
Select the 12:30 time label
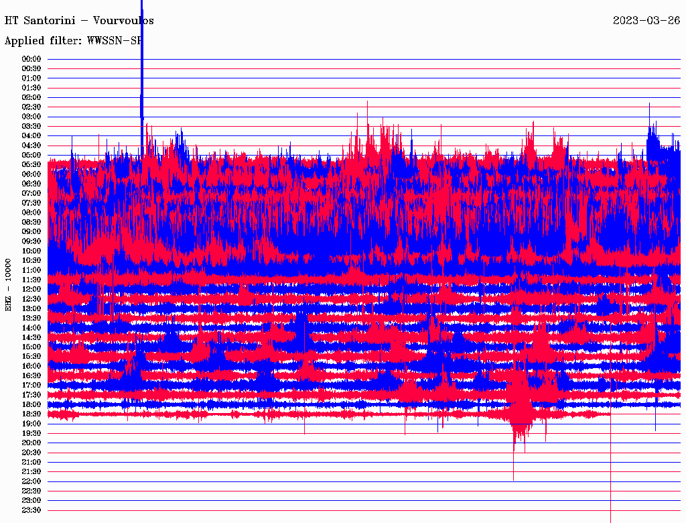(x=31, y=298)
